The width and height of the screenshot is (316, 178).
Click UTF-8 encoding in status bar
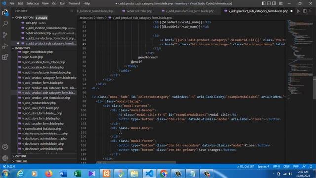(276, 166)
